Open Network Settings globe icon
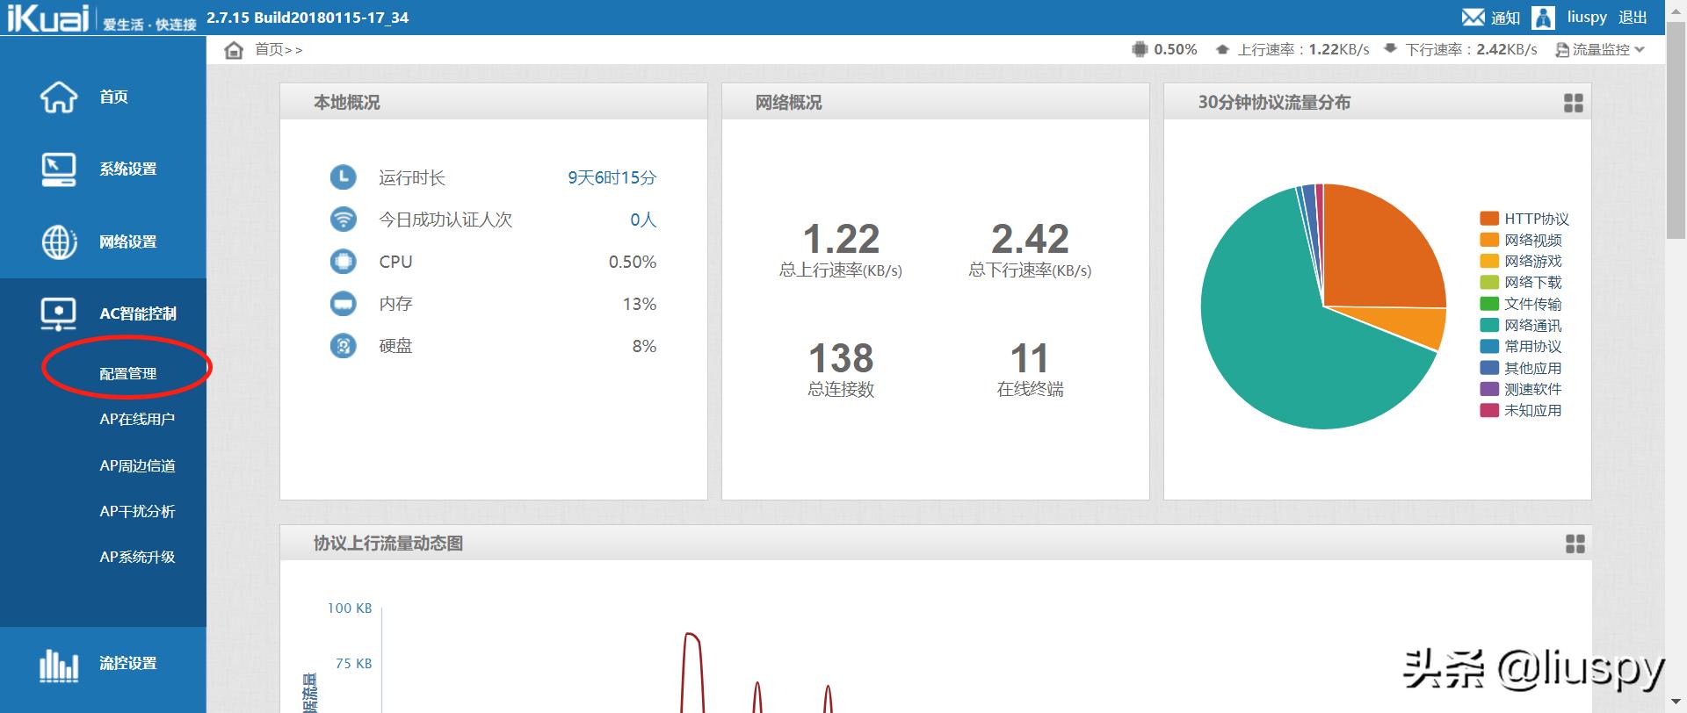 click(59, 241)
